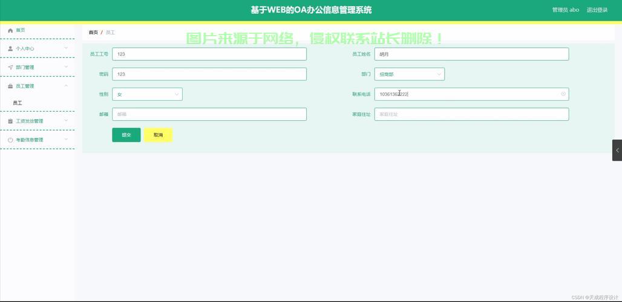
Task: Click the 家庭住址 field label
Action: point(361,114)
